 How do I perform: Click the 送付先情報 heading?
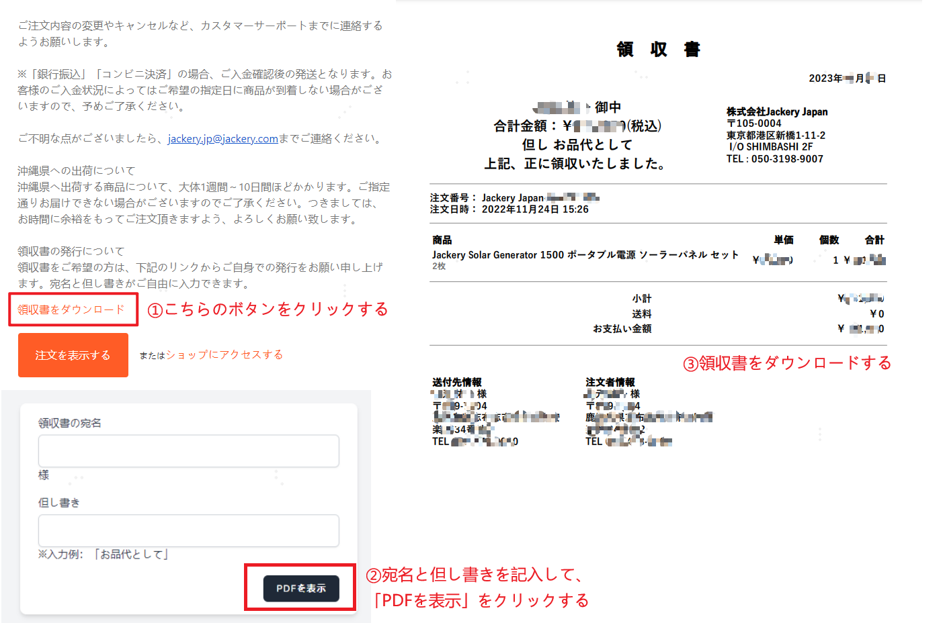pos(457,382)
